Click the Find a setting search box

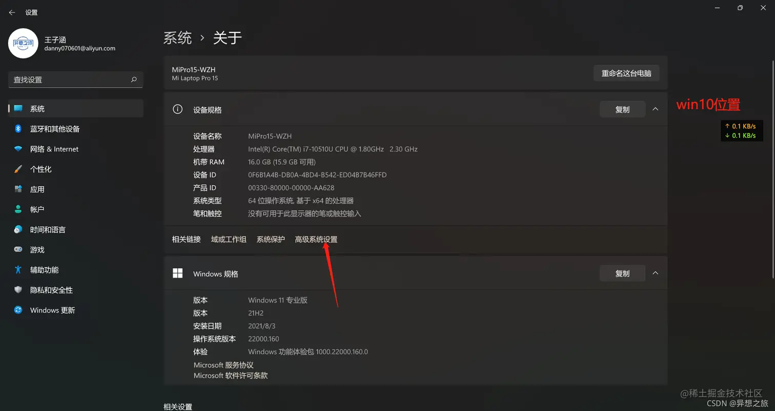pos(75,79)
